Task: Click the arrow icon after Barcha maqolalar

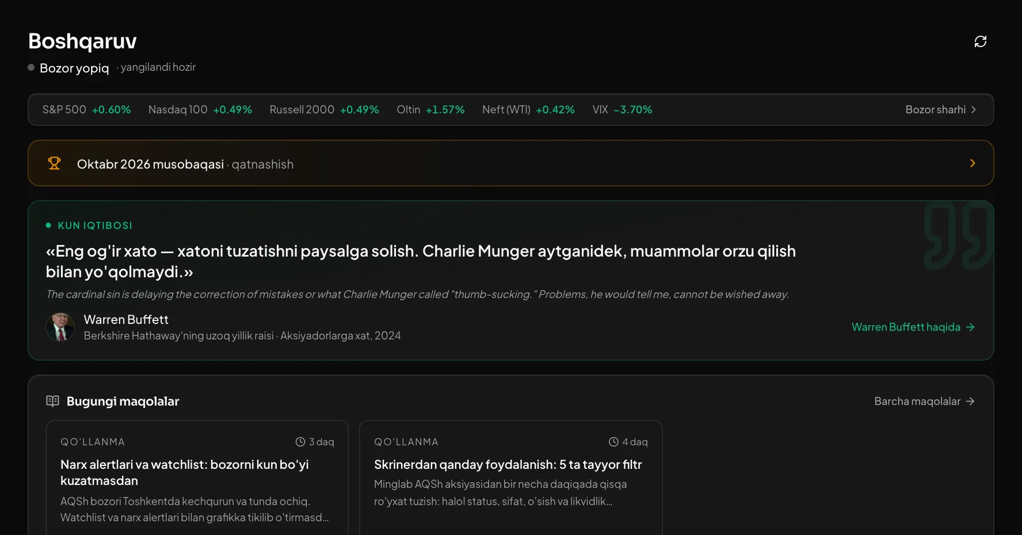Action: point(970,401)
